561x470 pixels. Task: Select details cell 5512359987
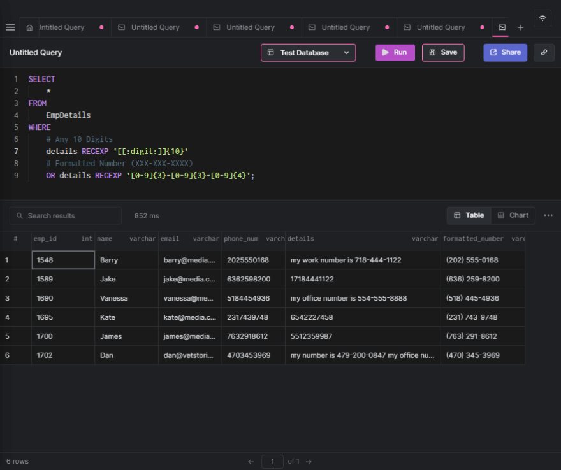[x=363, y=336]
